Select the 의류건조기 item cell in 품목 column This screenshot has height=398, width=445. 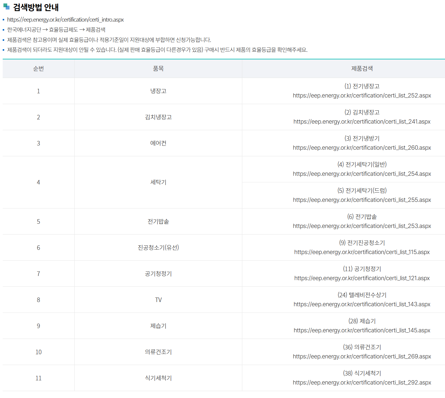[x=158, y=352]
